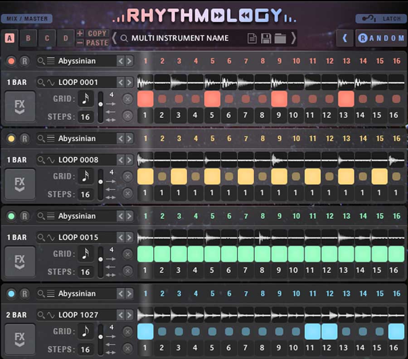The image size is (408, 359).
Task: Toggle the blue part power button
Action: coord(11,293)
